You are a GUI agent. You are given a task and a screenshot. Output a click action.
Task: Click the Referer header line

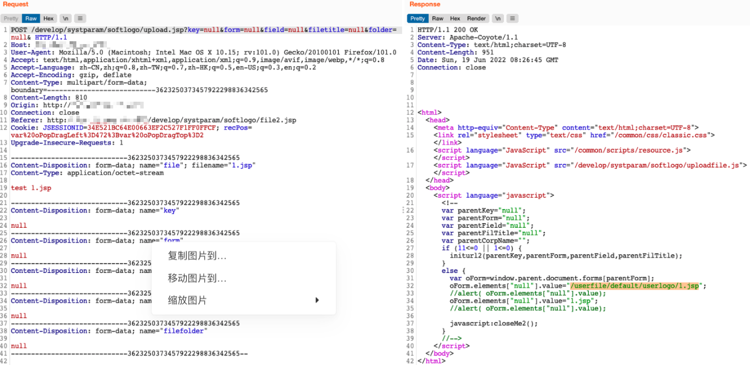[153, 120]
